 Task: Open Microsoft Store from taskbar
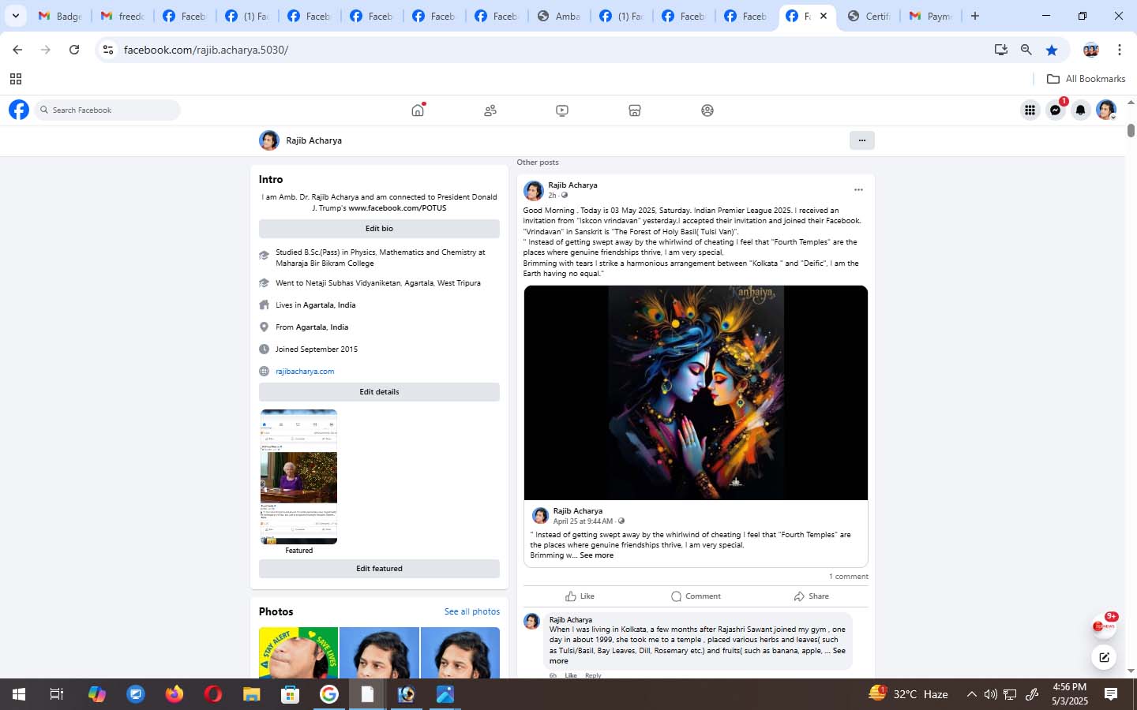(290, 694)
